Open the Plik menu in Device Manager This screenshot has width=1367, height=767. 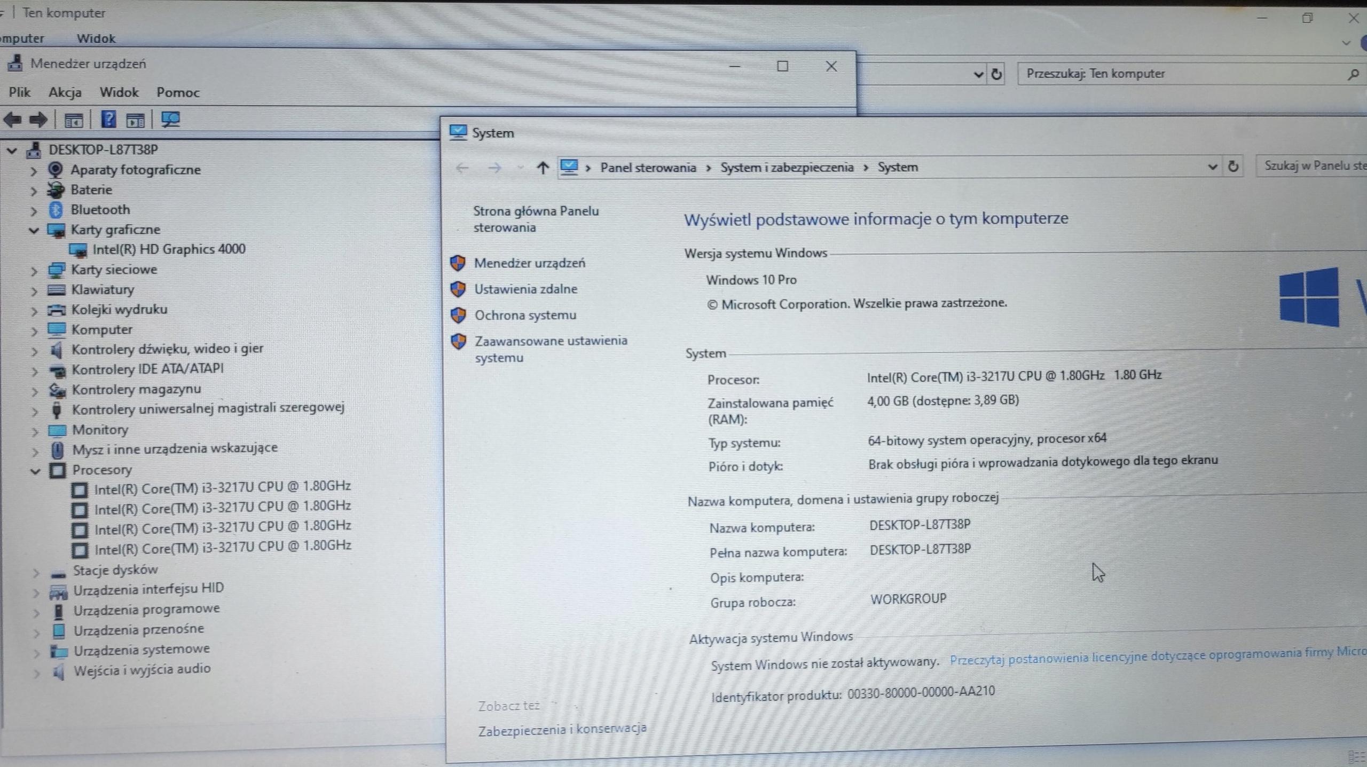pos(19,92)
